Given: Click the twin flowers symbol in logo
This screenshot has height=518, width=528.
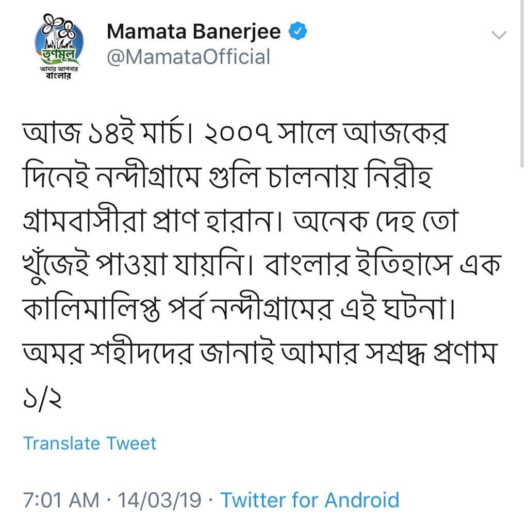Looking at the screenshot, I should pos(59,27).
